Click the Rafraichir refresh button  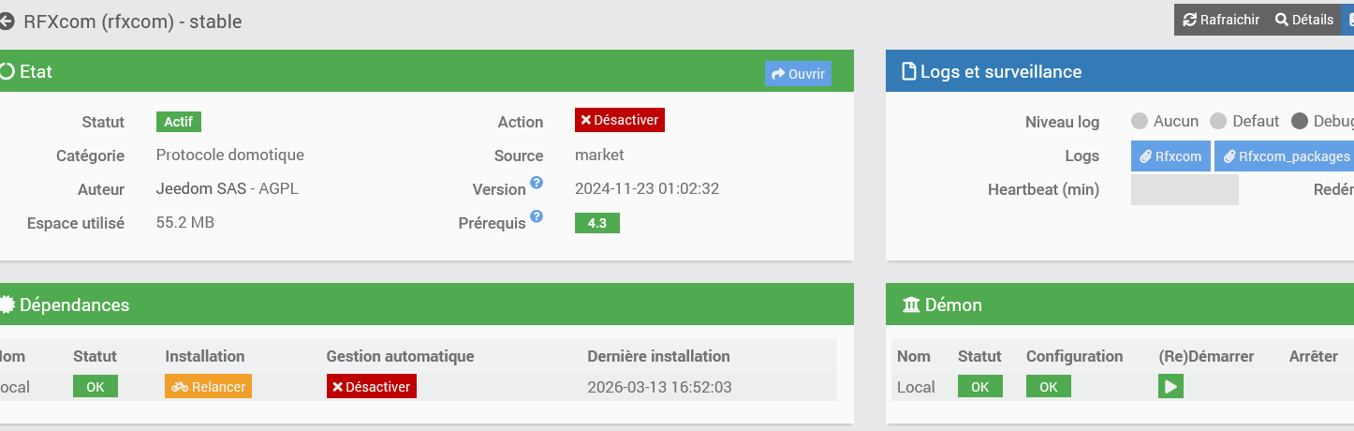1221,20
